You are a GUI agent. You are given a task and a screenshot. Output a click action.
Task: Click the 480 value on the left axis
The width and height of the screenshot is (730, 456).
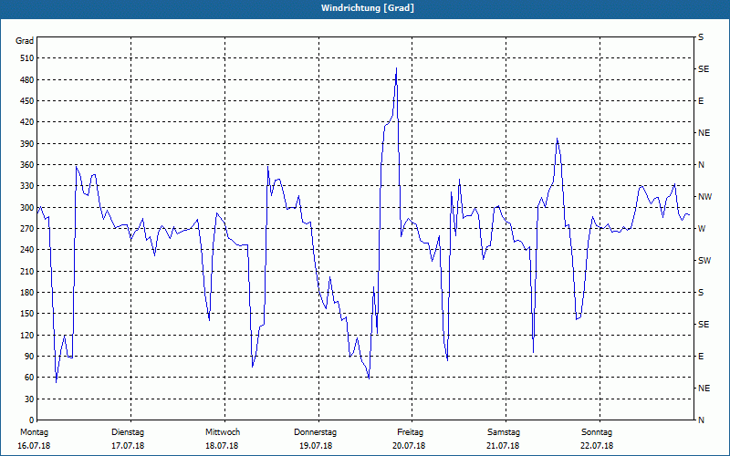click(26, 80)
